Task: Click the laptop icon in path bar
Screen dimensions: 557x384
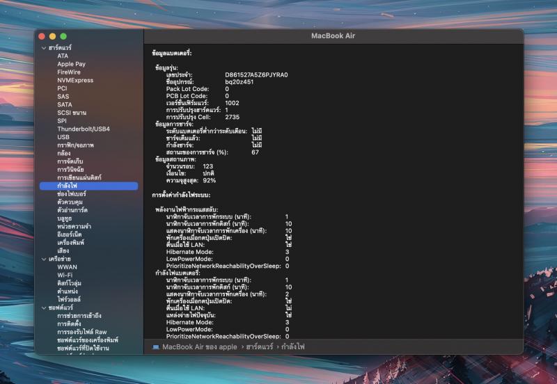Action: coord(155,346)
